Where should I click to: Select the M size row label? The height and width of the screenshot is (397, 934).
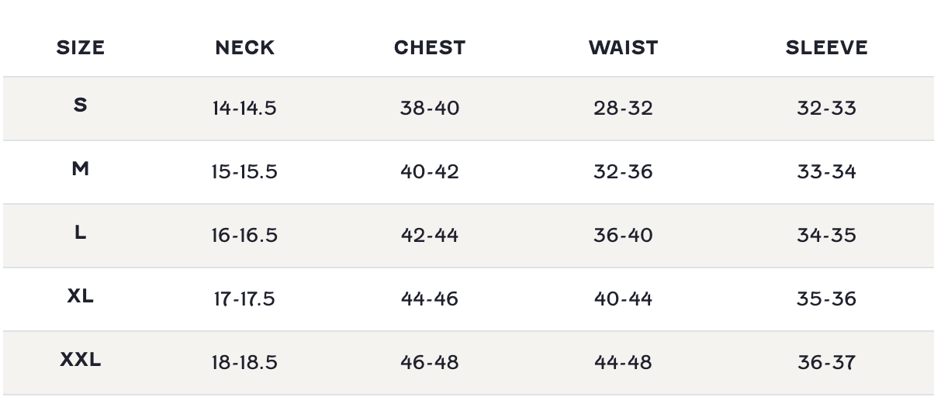pyautogui.click(x=80, y=169)
